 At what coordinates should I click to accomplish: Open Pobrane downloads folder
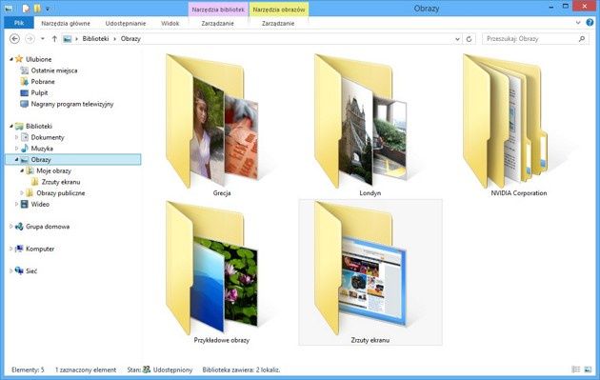pyautogui.click(x=43, y=82)
